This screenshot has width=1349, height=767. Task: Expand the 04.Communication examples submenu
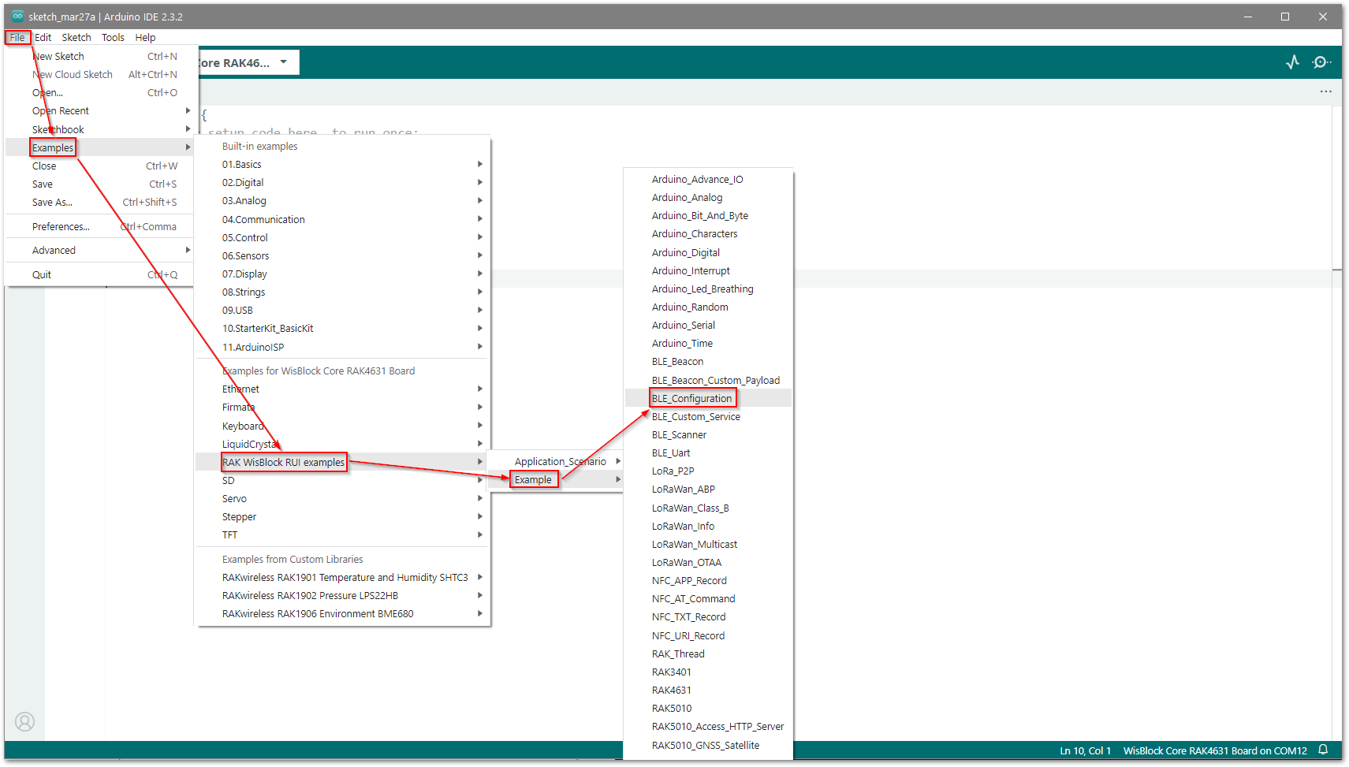pos(343,219)
